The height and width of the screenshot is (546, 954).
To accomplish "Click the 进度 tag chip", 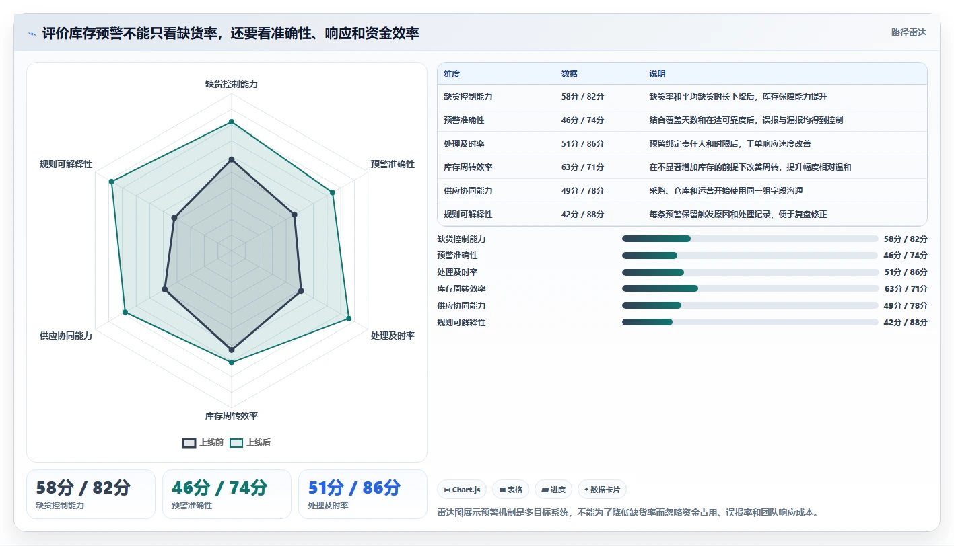I will [x=553, y=490].
